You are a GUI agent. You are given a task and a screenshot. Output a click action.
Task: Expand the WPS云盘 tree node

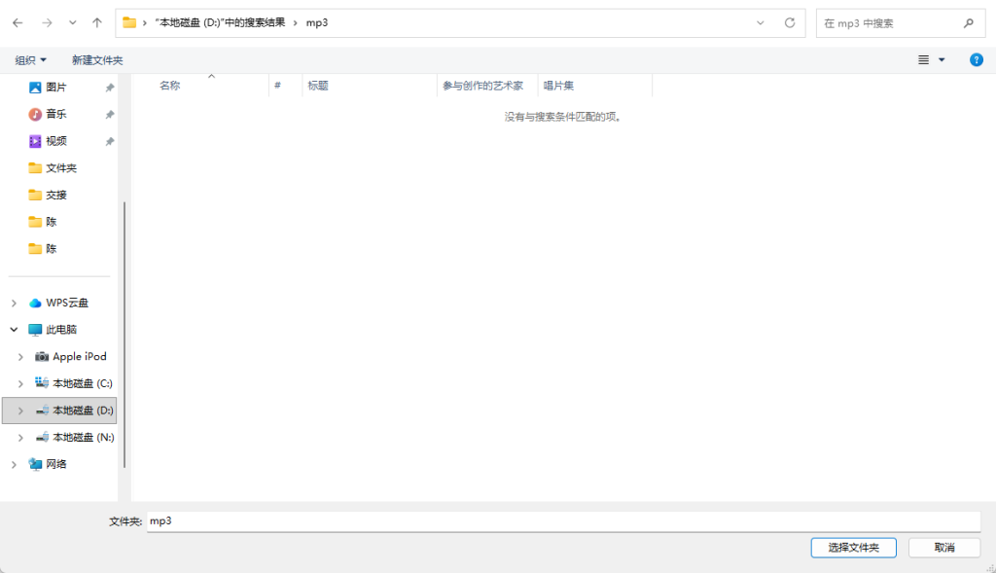(x=14, y=303)
